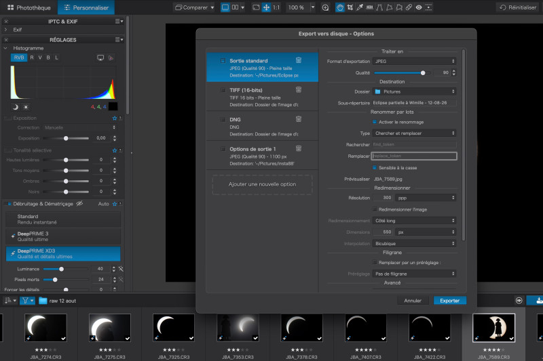Image resolution: width=543 pixels, height=361 pixels.
Task: Check the TIFF (16-bits) output checkbox
Action: point(223,90)
